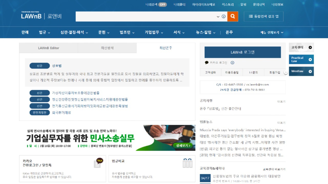Expand the 법규 menu dropdown
The height and width of the screenshot is (184, 328).
(45, 32)
